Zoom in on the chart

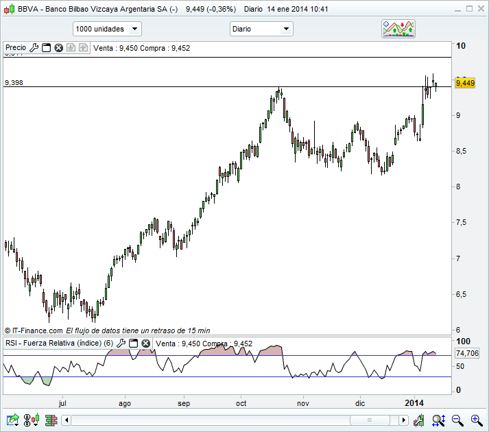coord(477,420)
